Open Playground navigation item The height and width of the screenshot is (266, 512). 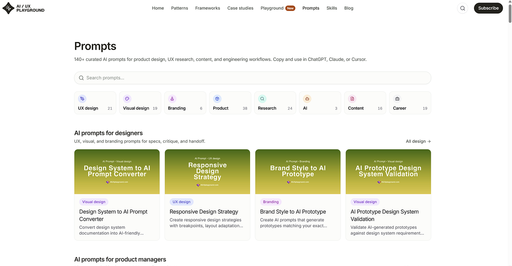[x=272, y=8]
